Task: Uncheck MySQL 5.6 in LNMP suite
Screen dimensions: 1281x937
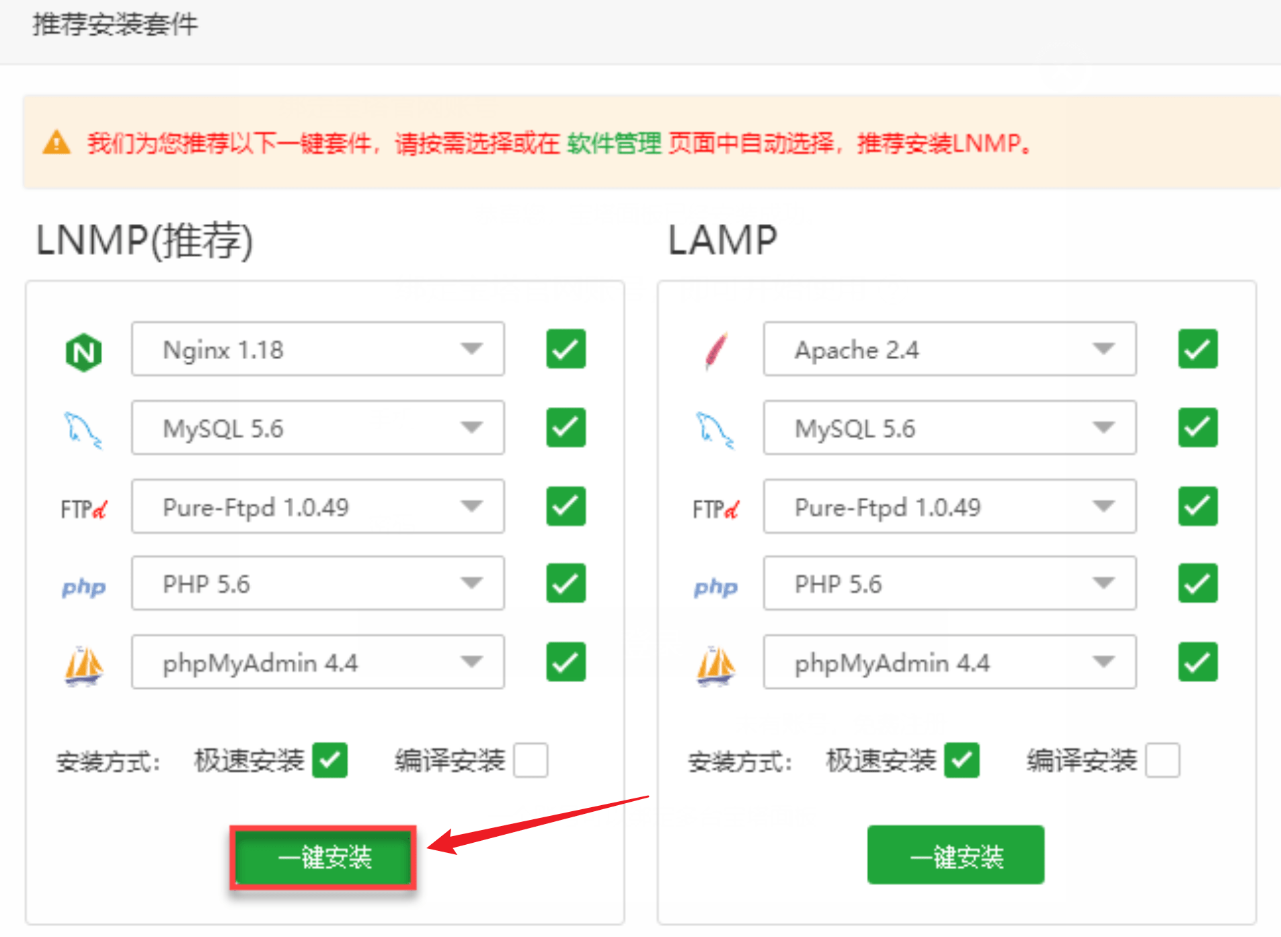Action: (565, 428)
